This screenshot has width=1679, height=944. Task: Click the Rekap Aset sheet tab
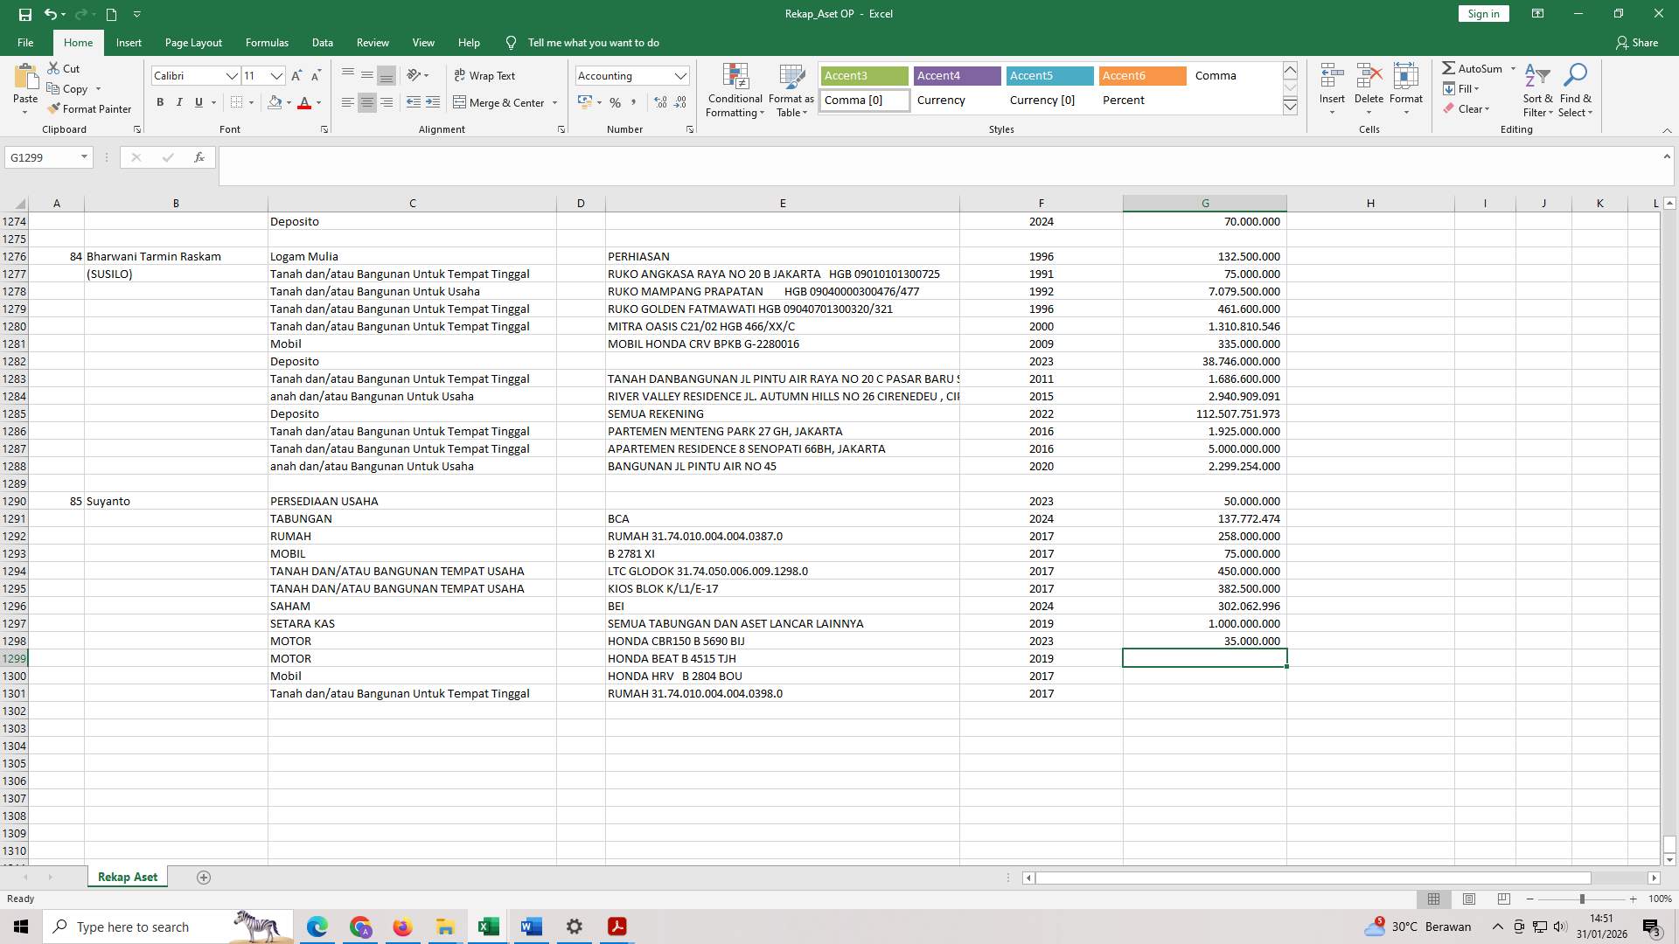tap(127, 876)
